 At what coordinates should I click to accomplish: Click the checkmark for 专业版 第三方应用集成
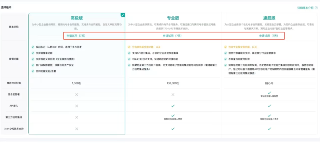173,115
